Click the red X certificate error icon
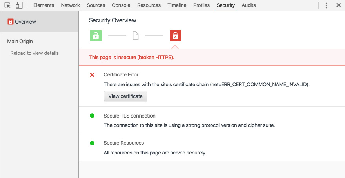Screen dimensions: 345x178 (92, 75)
